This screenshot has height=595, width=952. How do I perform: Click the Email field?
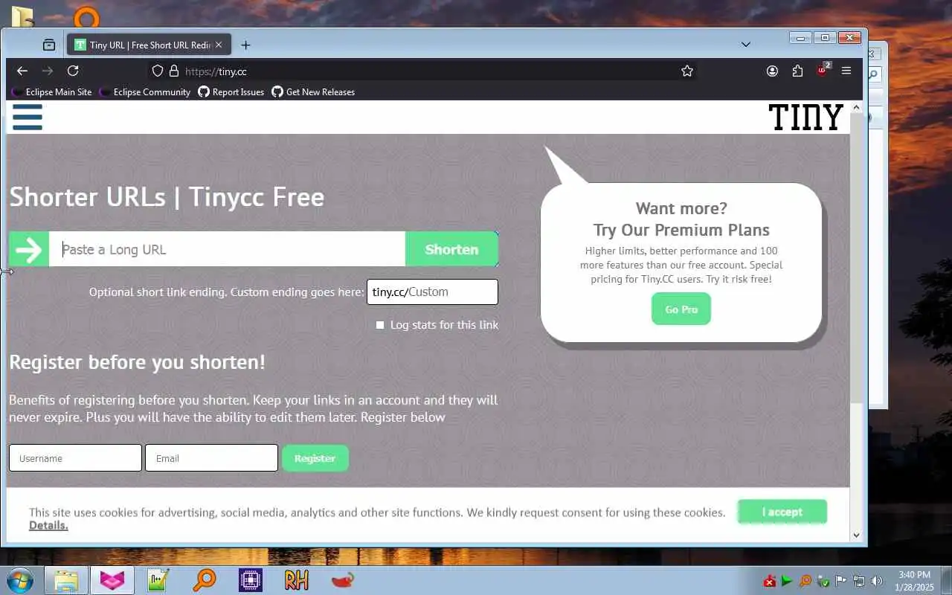pos(212,458)
